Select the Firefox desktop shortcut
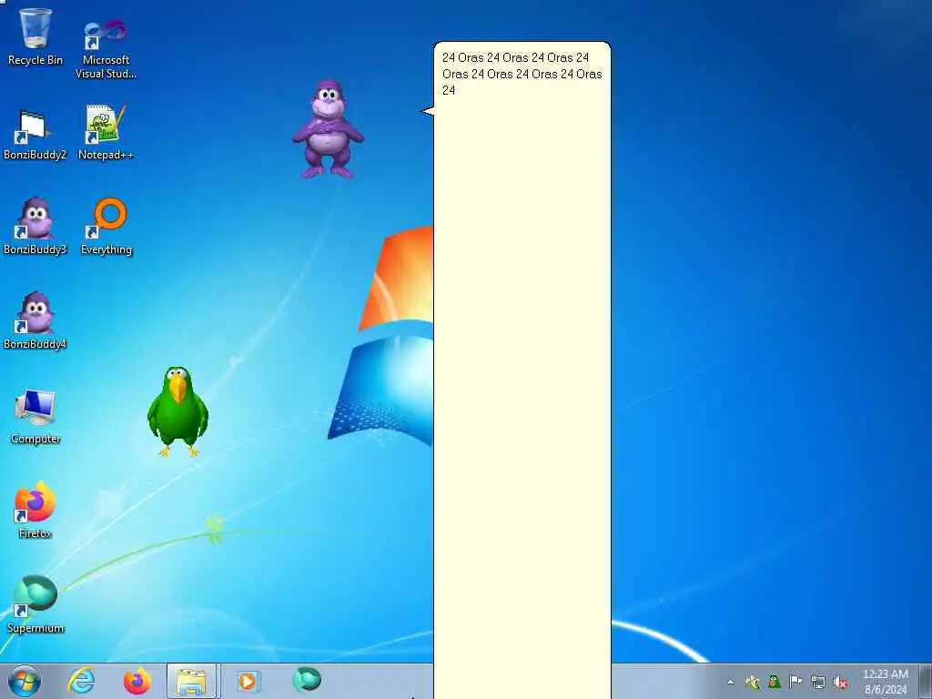Screen dimensions: 932x699 point(35,510)
